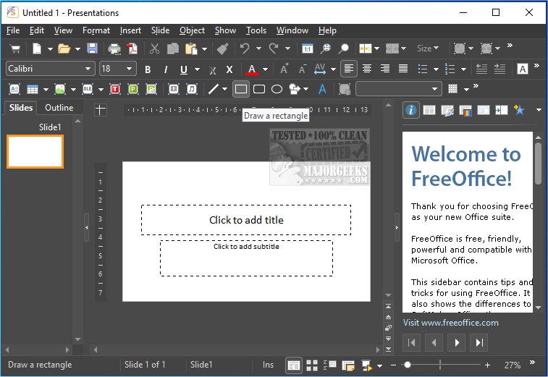
Task: Open the empty combo box in drawing toolbar
Action: pyautogui.click(x=399, y=89)
